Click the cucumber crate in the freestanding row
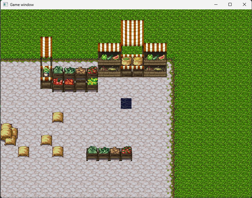This screenshot has height=198, width=252. click(x=104, y=153)
